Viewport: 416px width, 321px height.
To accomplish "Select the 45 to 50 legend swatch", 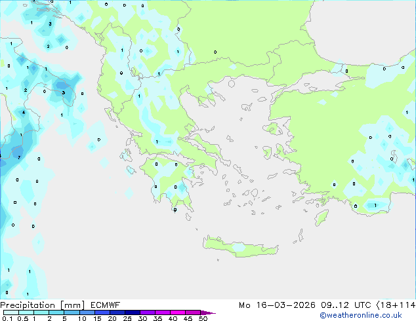I will [x=193, y=312].
